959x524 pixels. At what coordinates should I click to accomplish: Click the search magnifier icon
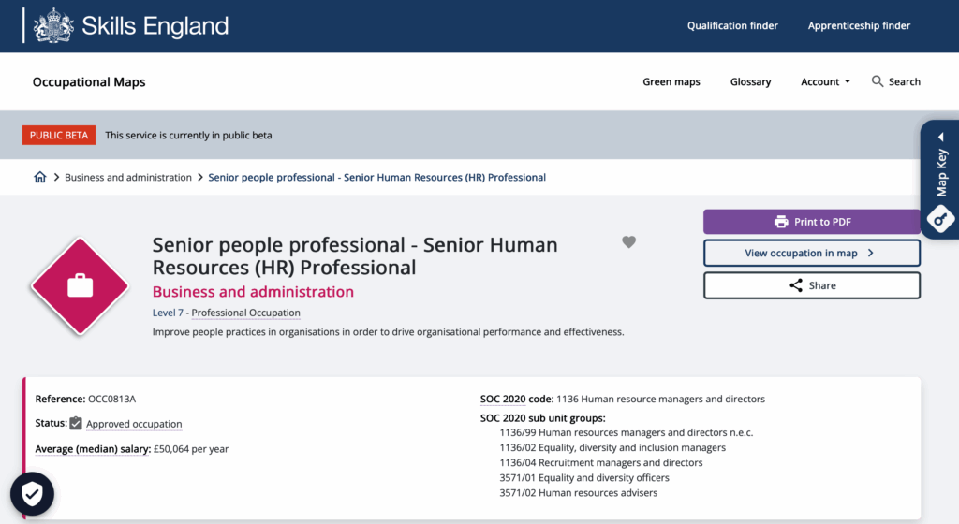[x=878, y=81]
